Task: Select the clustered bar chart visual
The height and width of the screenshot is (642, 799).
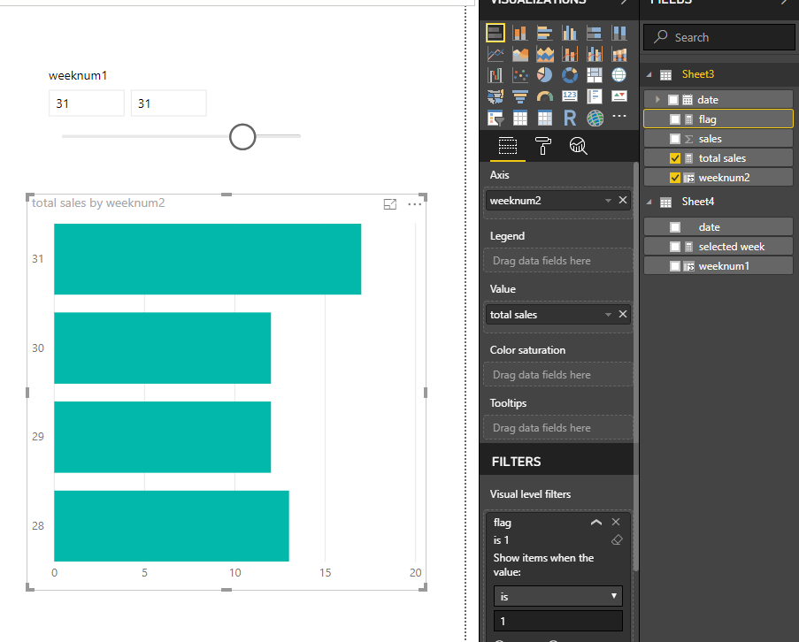Action: click(545, 33)
